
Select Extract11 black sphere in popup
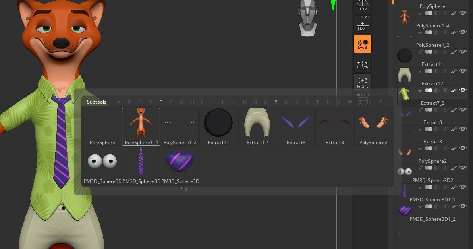coord(218,127)
